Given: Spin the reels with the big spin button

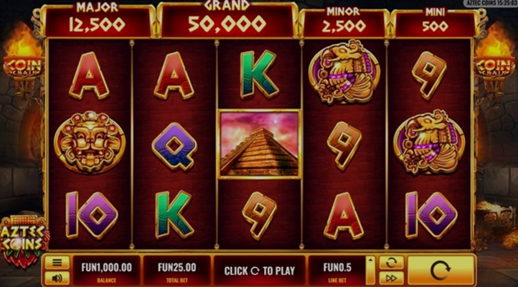Looking at the screenshot, I should (x=441, y=270).
